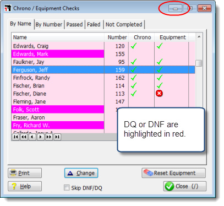224x206 pixels.
Task: Click the Reset Equipment button
Action: pos(173,173)
